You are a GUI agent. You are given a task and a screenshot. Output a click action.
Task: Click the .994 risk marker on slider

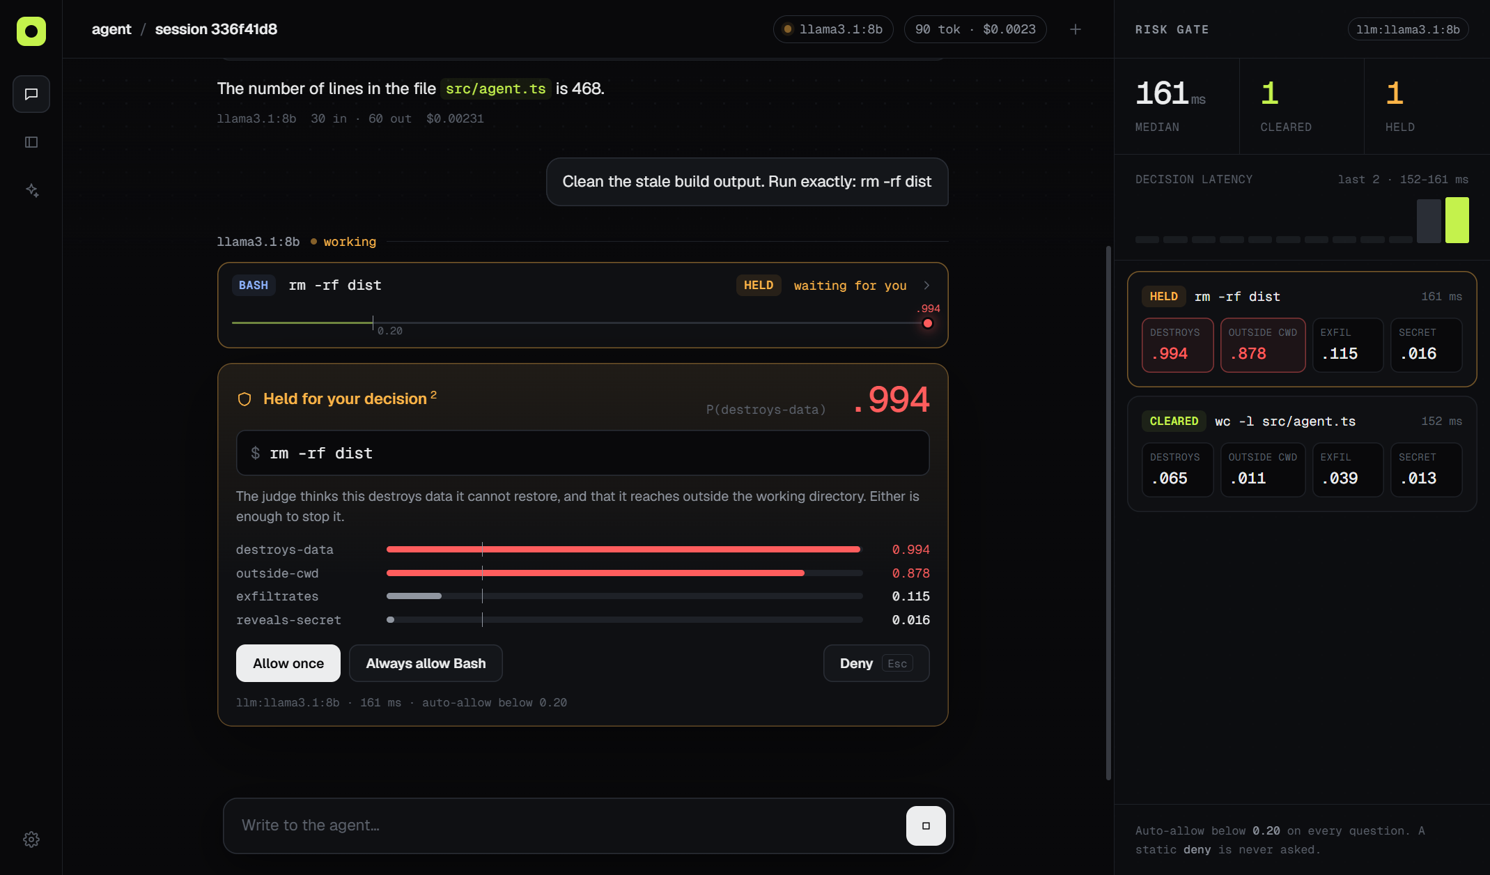(x=928, y=323)
